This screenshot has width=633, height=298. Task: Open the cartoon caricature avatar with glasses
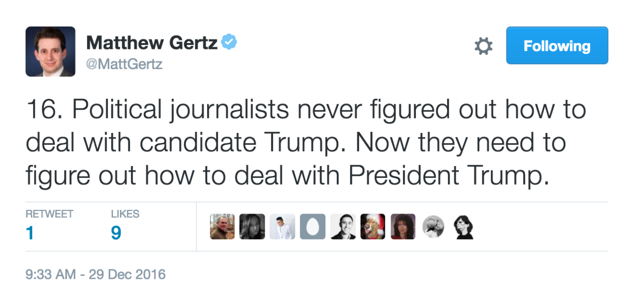[464, 227]
